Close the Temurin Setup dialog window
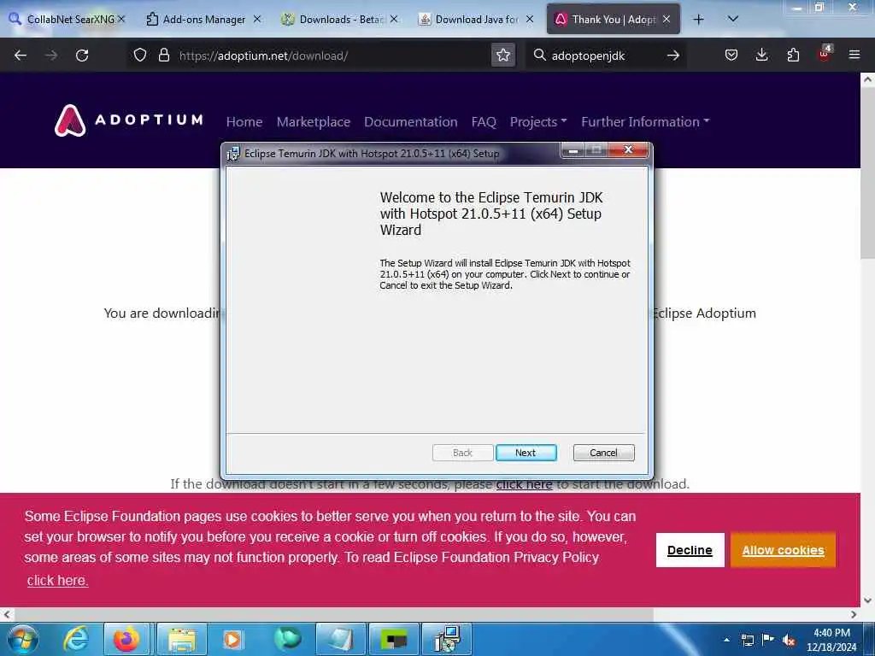Screen dimensions: 875x656 (628, 149)
